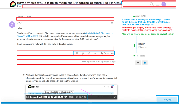179x105 pixels.
Task: Click the Вы отправили жалобу модератору notice
Action: tap(99, 62)
